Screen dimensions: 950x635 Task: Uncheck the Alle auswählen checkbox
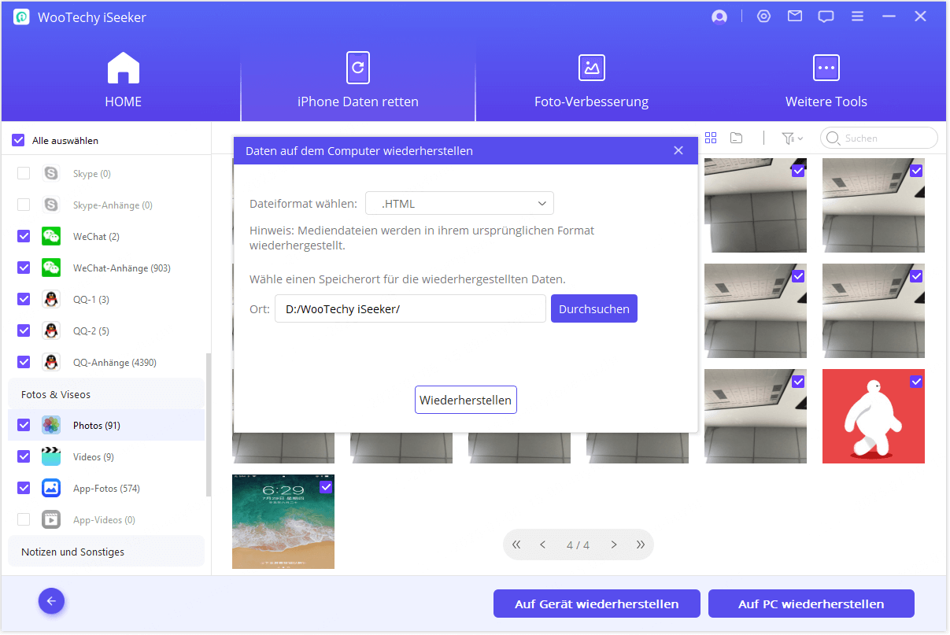[19, 141]
